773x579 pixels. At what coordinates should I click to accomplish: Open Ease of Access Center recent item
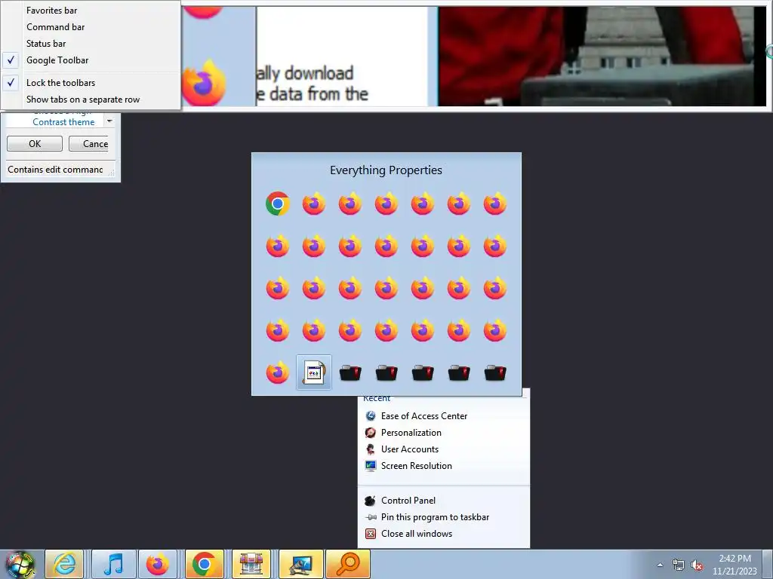click(x=444, y=416)
